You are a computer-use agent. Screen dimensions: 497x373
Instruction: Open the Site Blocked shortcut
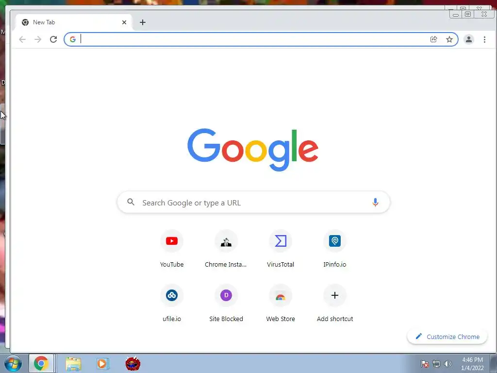coord(226,303)
